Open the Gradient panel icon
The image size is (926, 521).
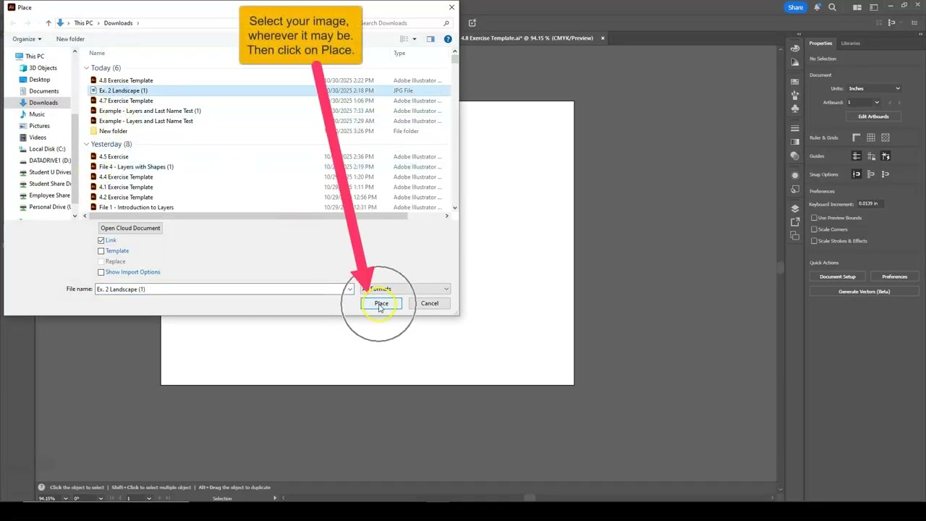pyautogui.click(x=795, y=142)
